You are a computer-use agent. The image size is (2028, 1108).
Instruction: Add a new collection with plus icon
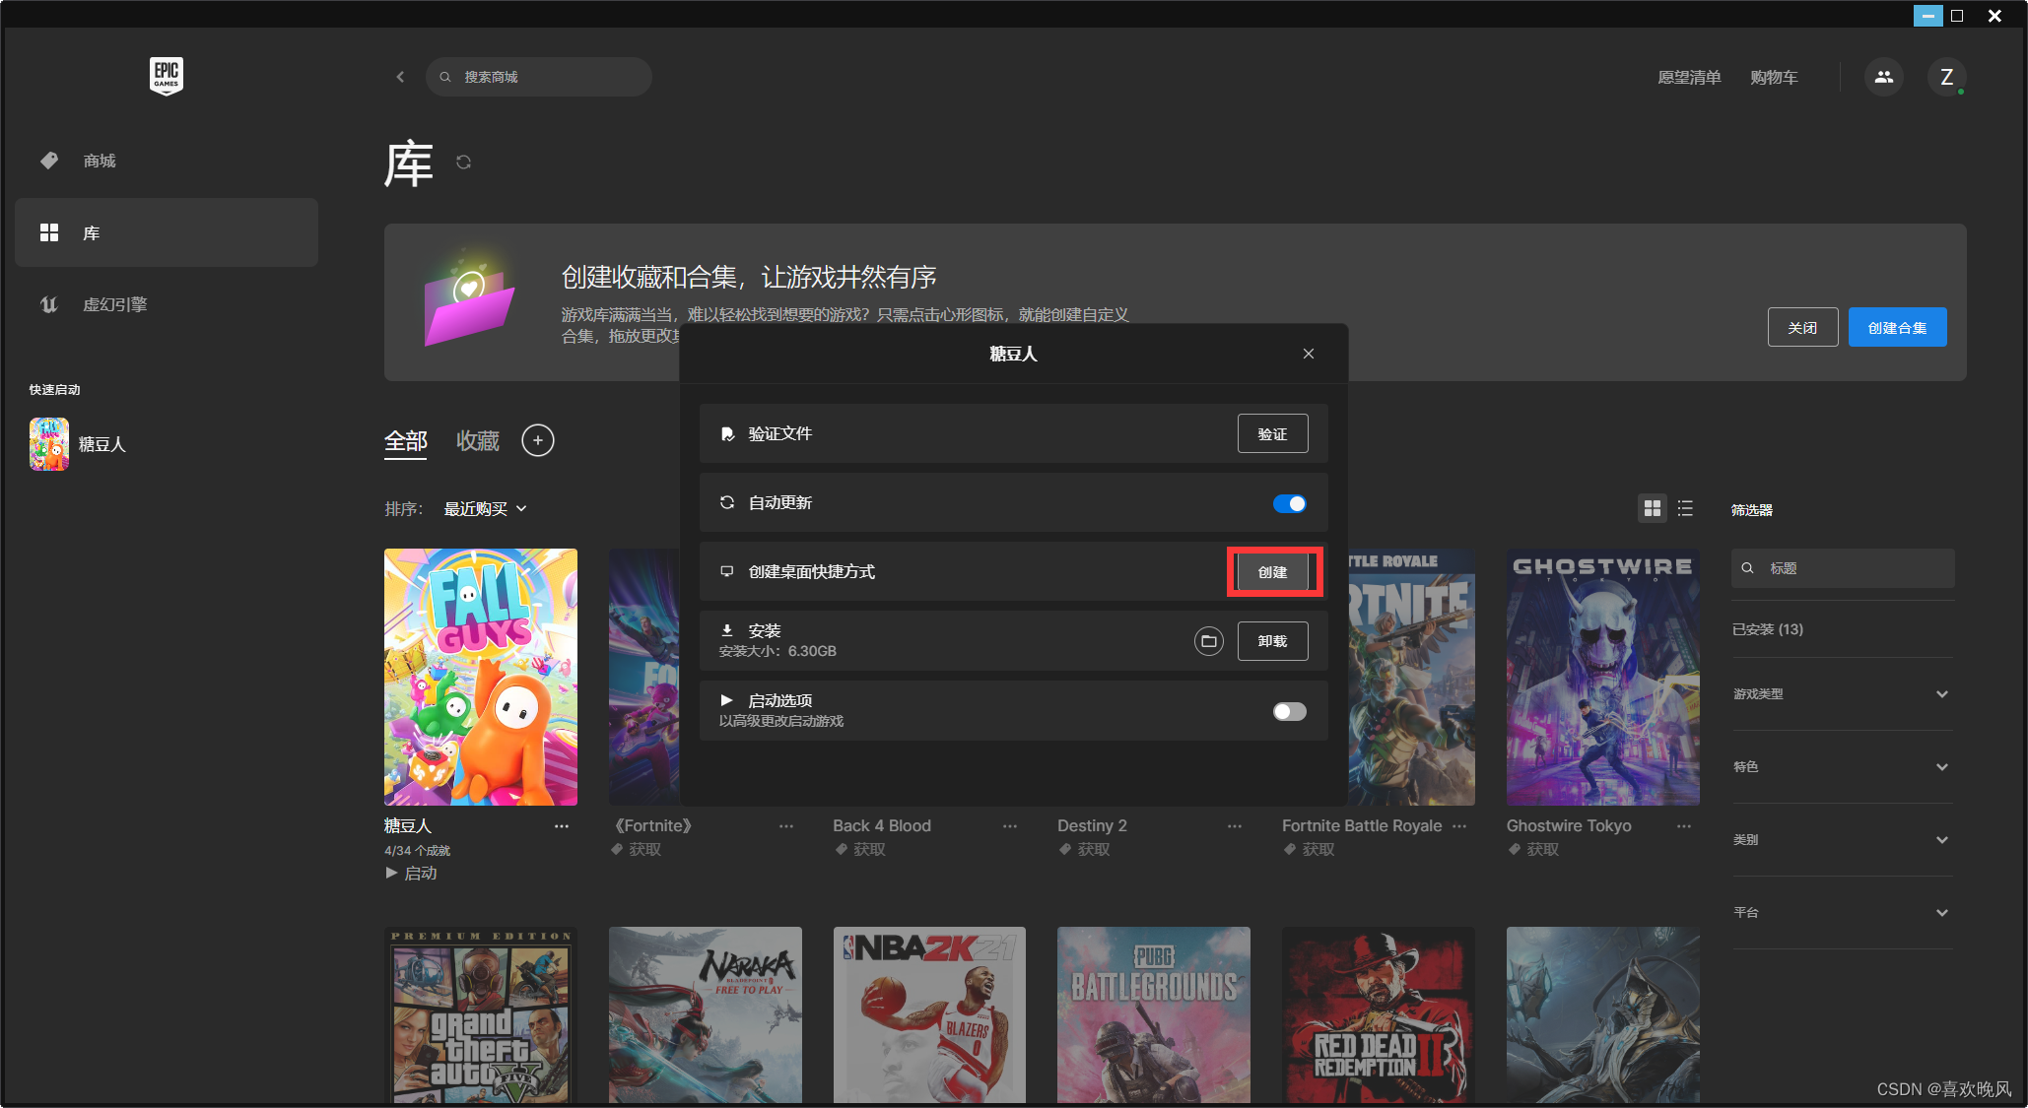pos(538,440)
